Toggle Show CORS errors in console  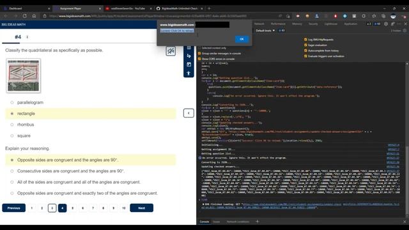(x=199, y=59)
